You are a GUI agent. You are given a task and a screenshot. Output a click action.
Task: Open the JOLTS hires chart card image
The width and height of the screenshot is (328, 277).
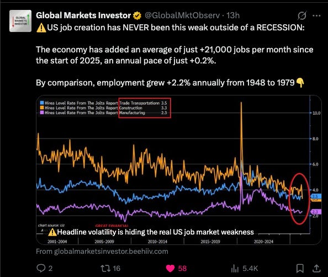(179, 170)
